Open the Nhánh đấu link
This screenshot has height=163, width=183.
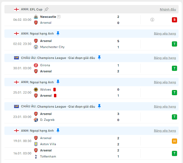coord(168,9)
